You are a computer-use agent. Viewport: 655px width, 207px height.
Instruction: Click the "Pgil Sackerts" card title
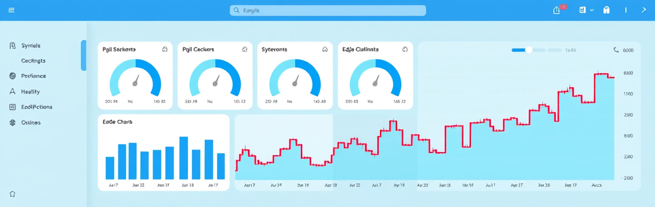tap(119, 49)
